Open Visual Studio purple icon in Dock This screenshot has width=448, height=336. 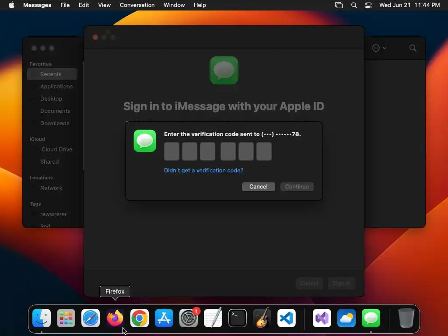[x=322, y=318]
